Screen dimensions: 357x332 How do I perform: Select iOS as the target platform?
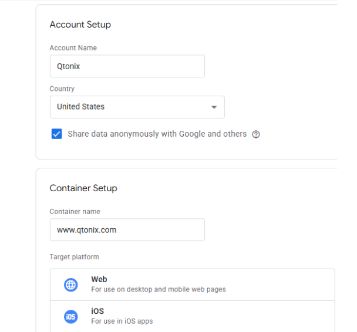pyautogui.click(x=192, y=316)
